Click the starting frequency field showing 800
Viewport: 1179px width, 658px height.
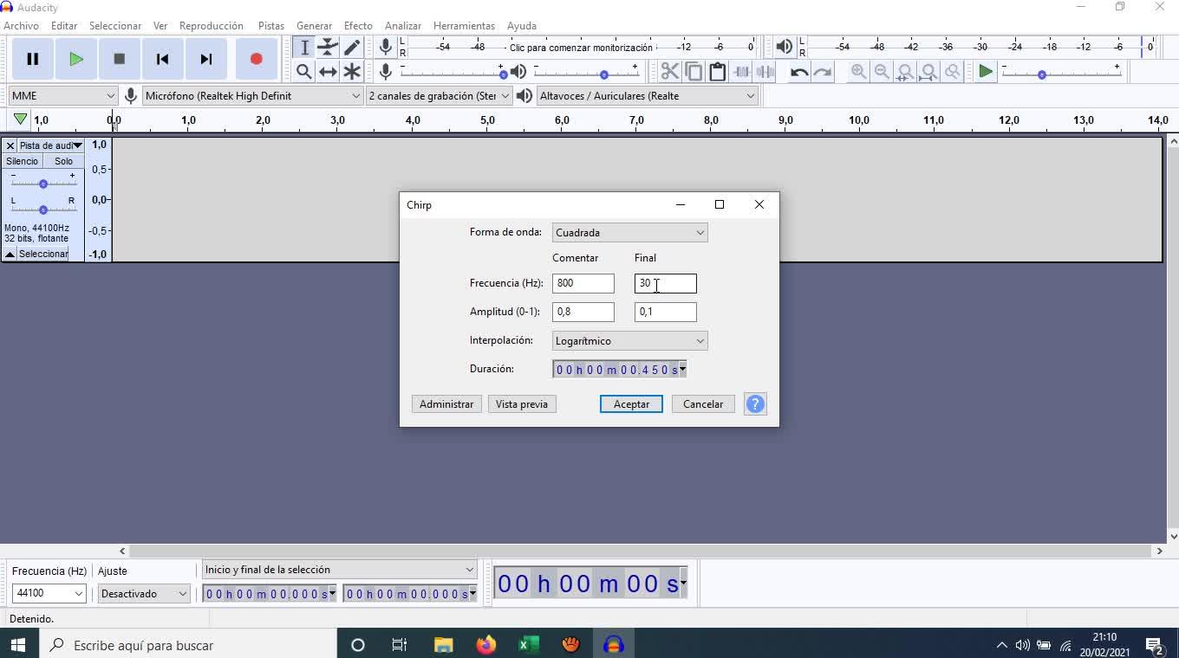coord(583,283)
